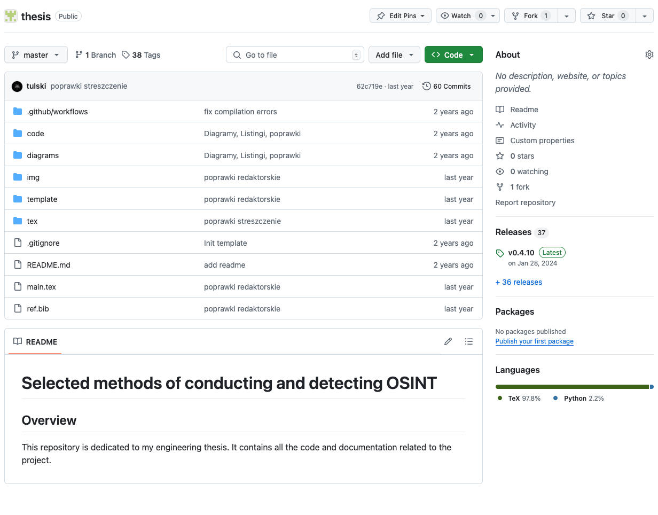
Task: Open the 60 Commits history
Action: tap(446, 87)
